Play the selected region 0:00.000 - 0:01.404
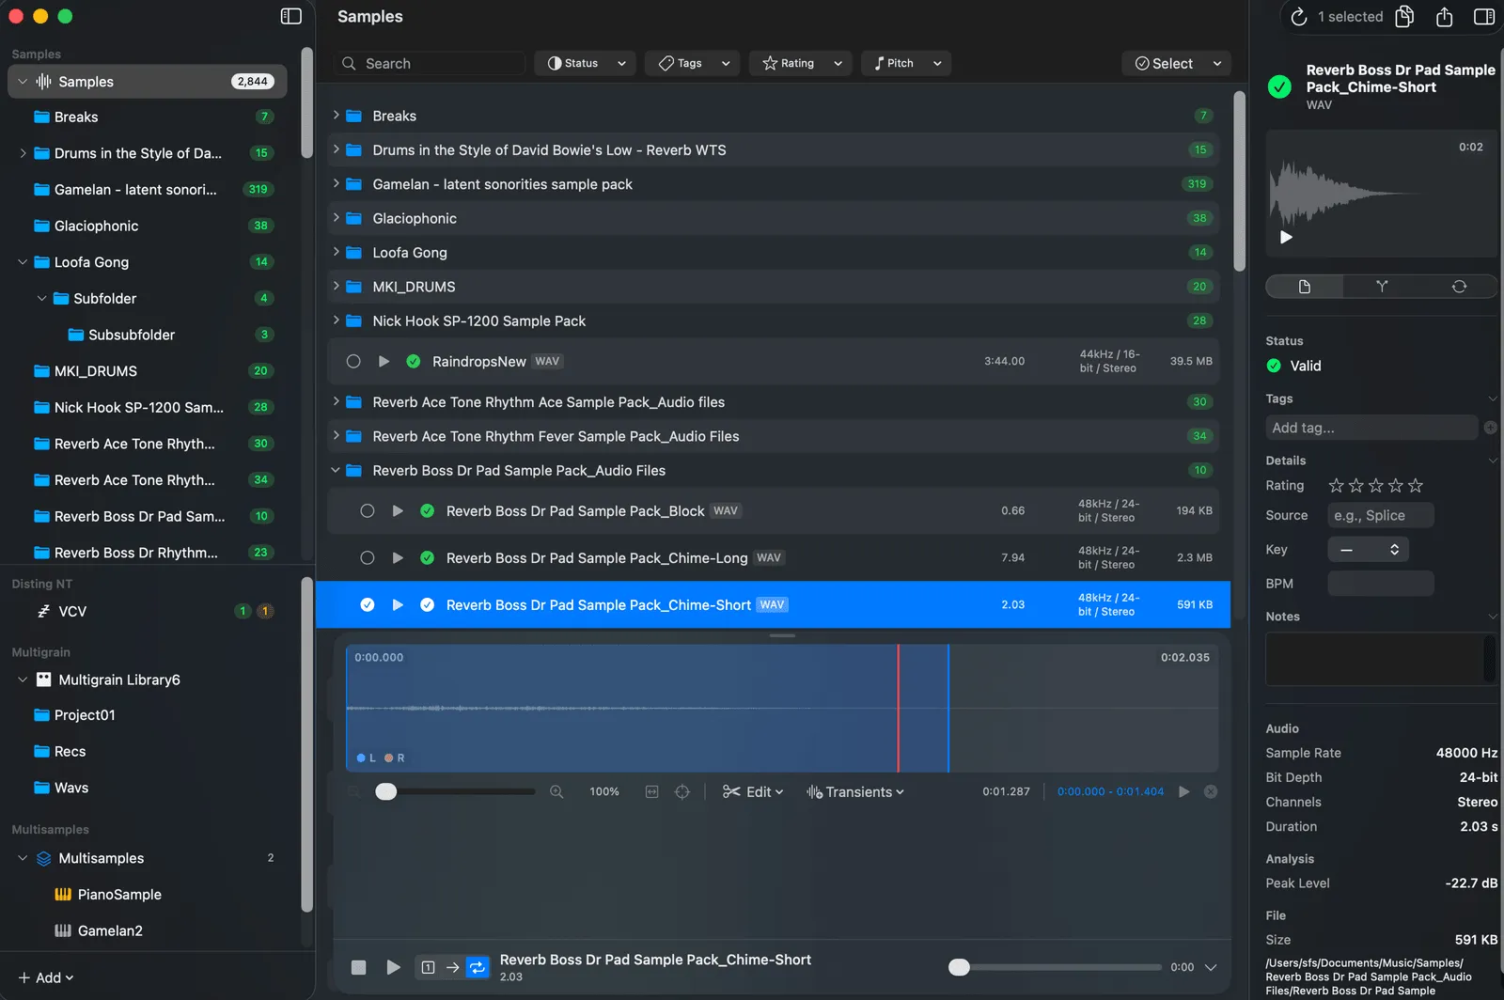 point(1184,791)
